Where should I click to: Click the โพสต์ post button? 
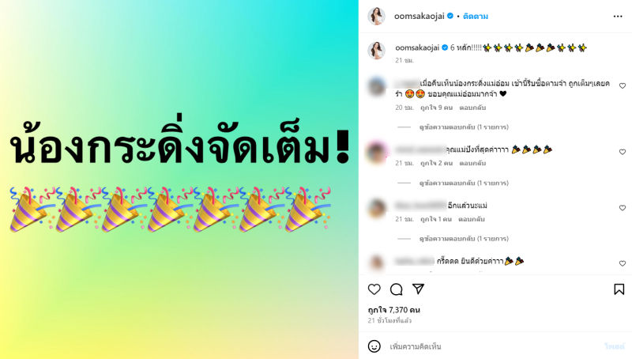pyautogui.click(x=615, y=346)
